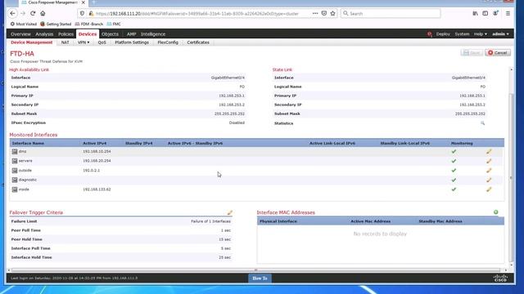Reload the page in the browser
The width and height of the screenshot is (524, 294).
[33, 13]
